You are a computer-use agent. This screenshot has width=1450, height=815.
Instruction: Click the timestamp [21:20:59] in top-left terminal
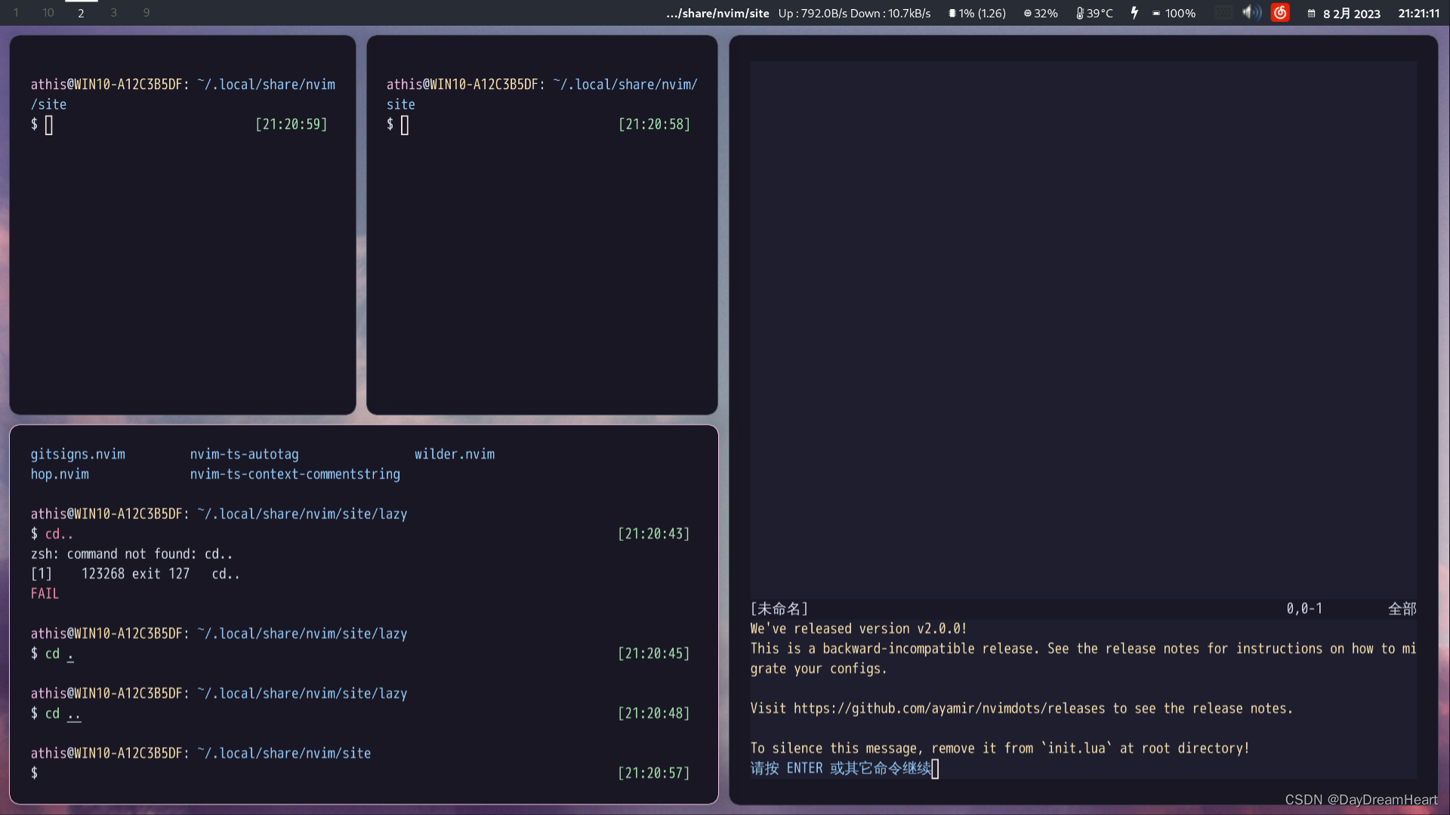[292, 124]
